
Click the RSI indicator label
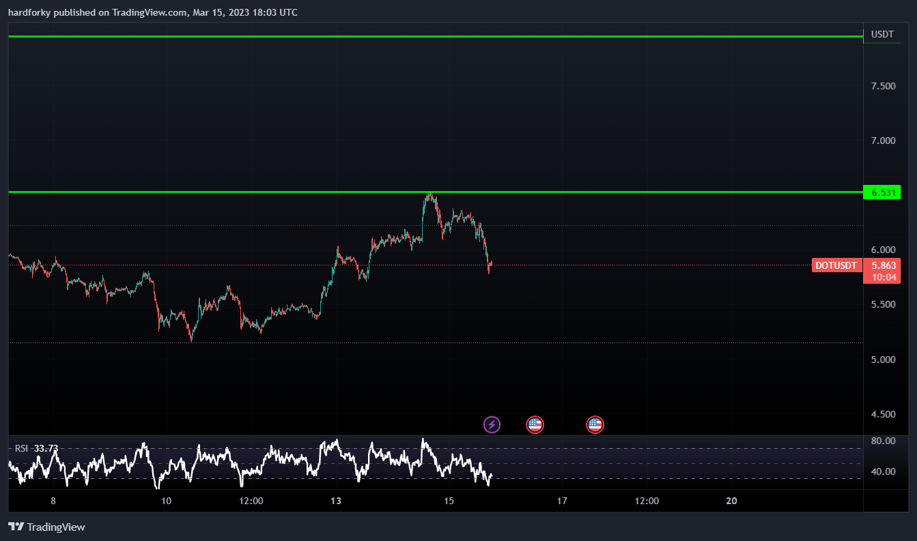pyautogui.click(x=22, y=448)
